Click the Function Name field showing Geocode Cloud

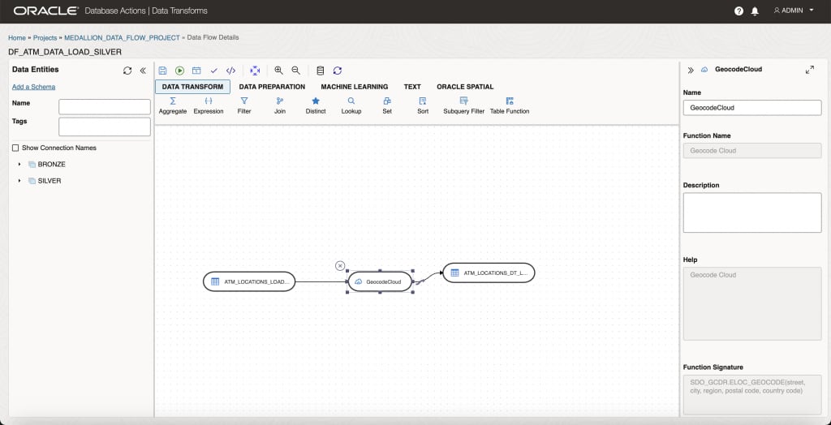(x=752, y=151)
